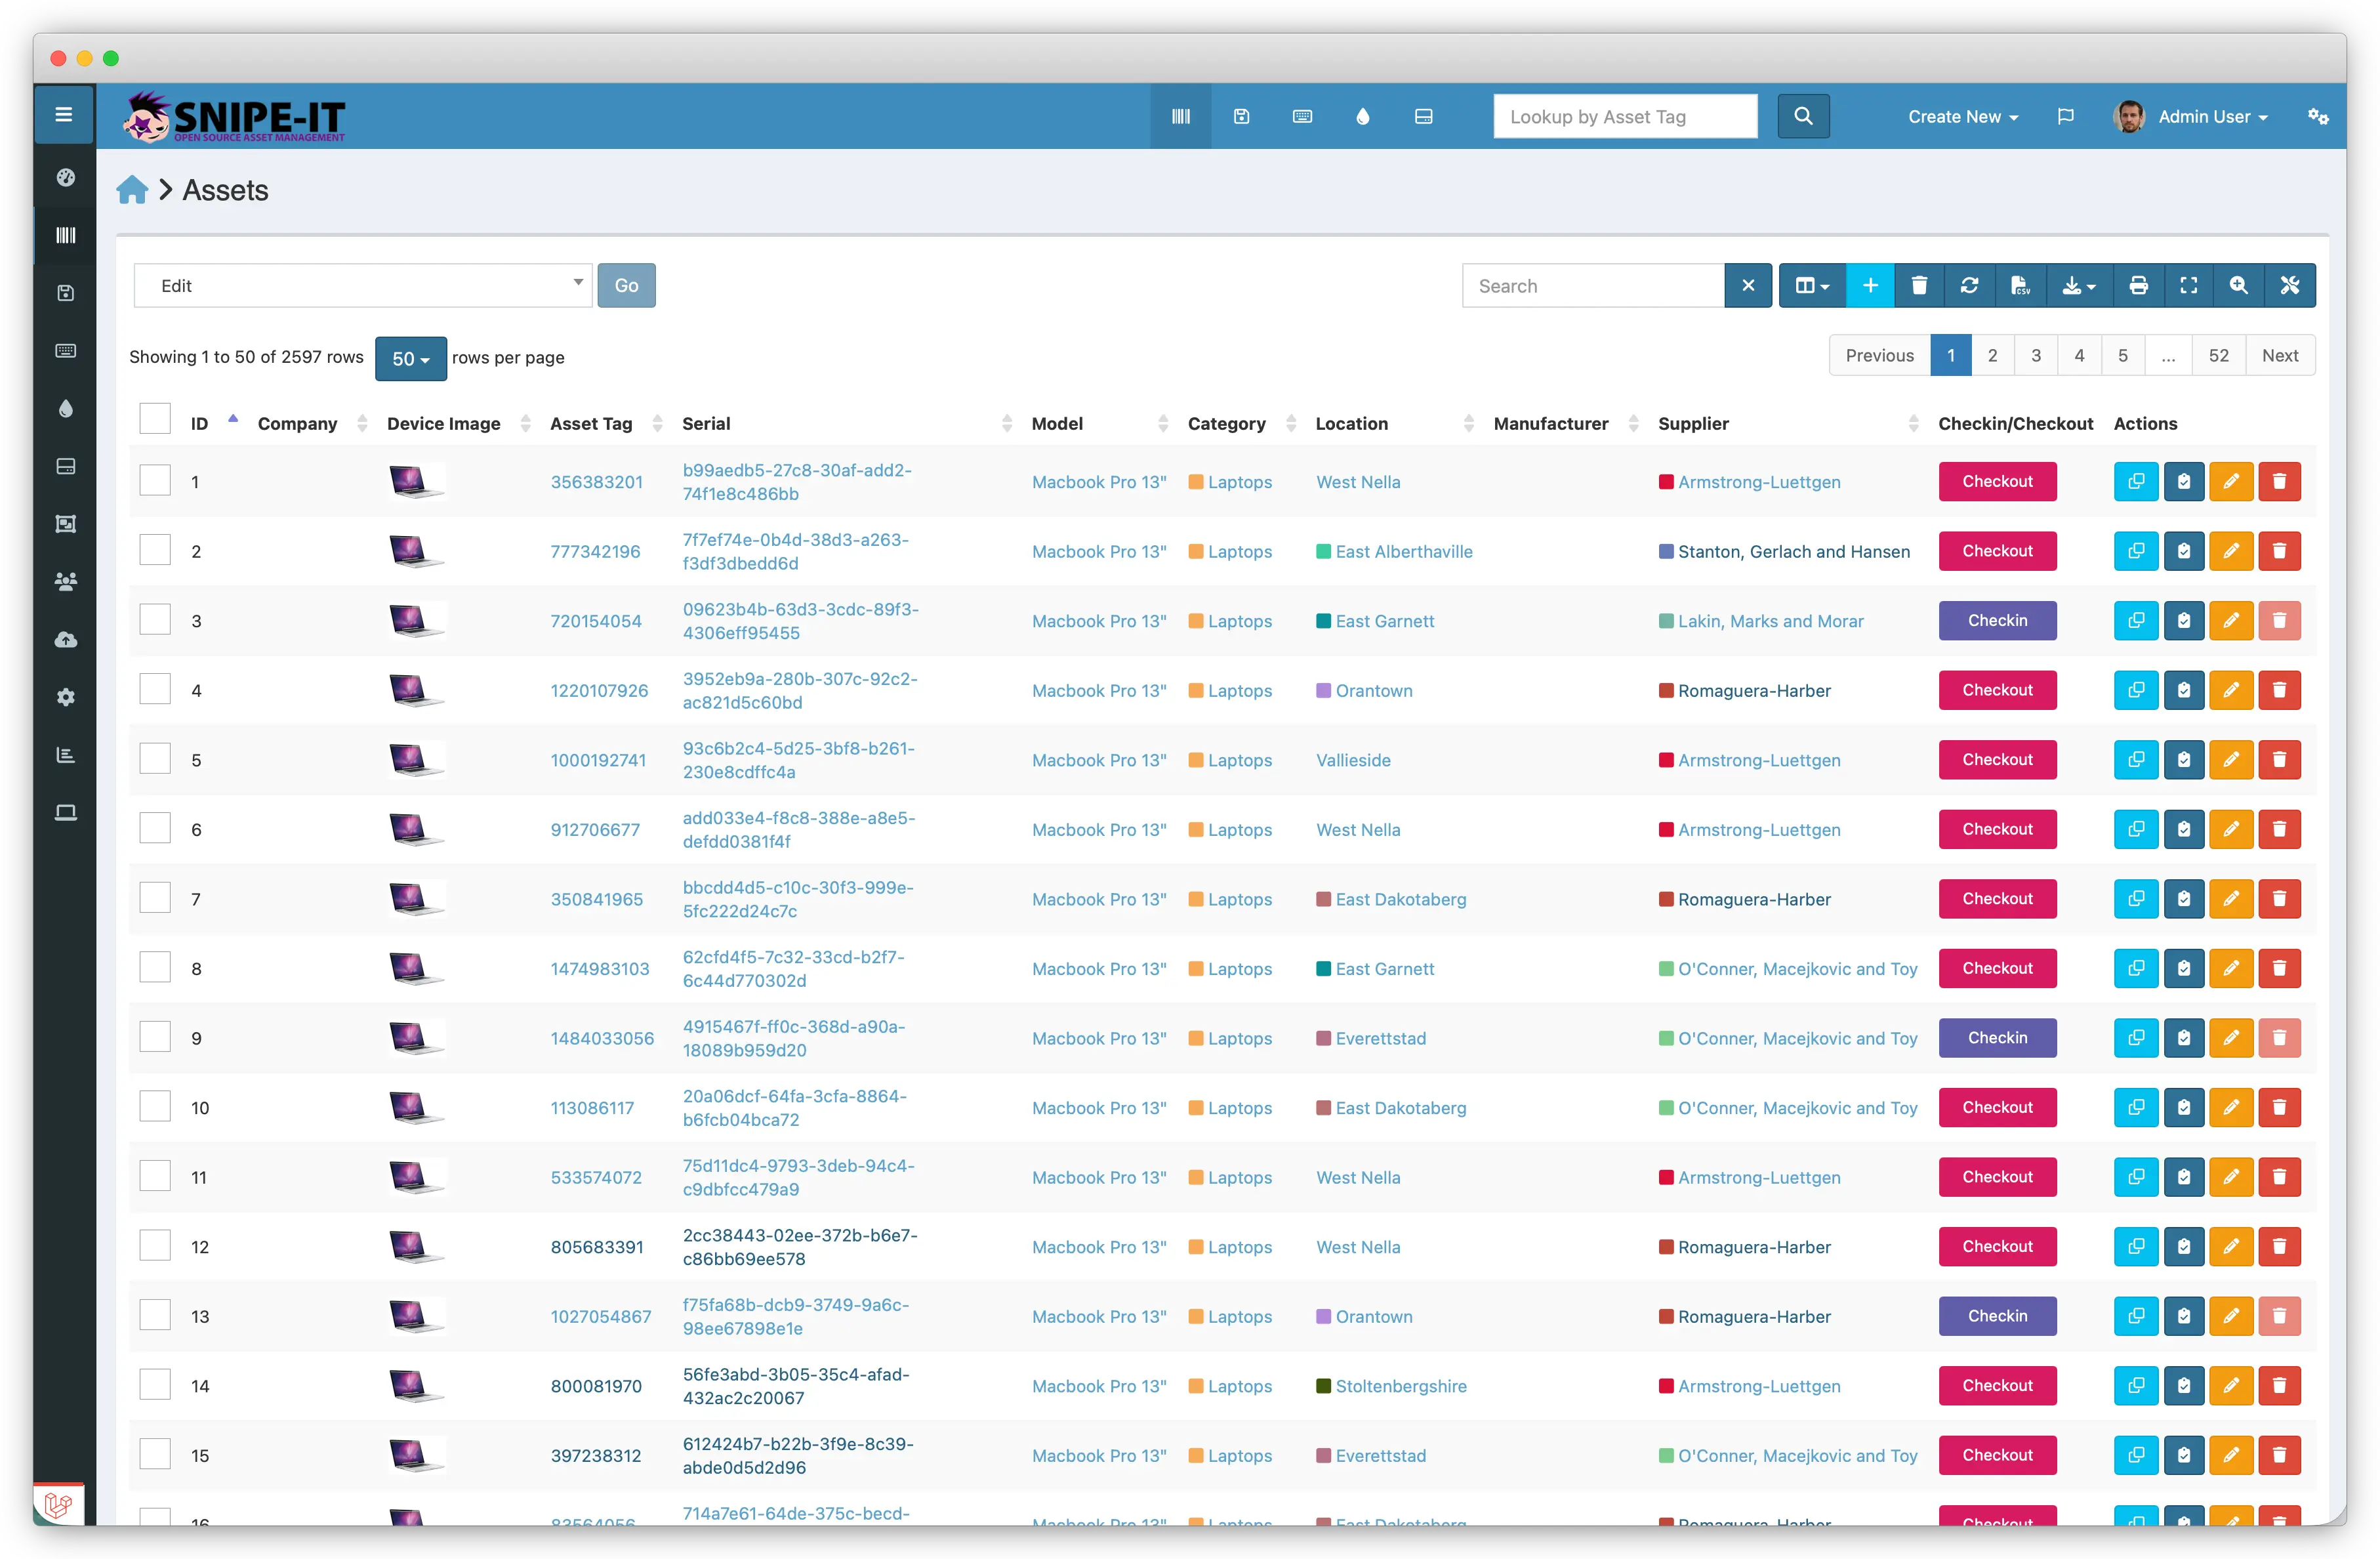Click the orange edit icon for asset 1
The image size is (2380, 1559).
[2231, 482]
